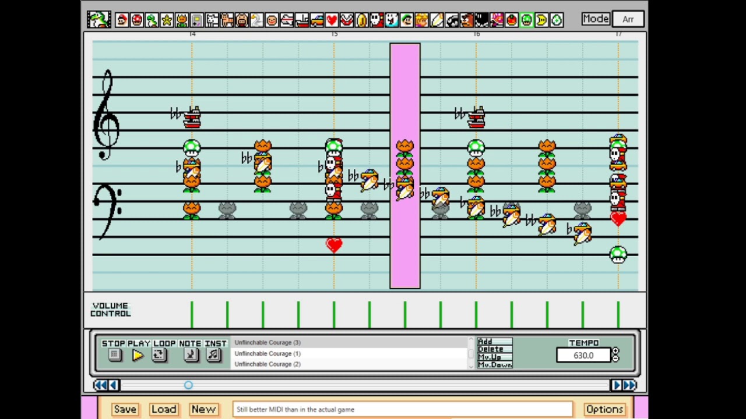Choose the Shy Guy instrument in the toolbar
The height and width of the screenshot is (419, 746).
pyautogui.click(x=376, y=20)
